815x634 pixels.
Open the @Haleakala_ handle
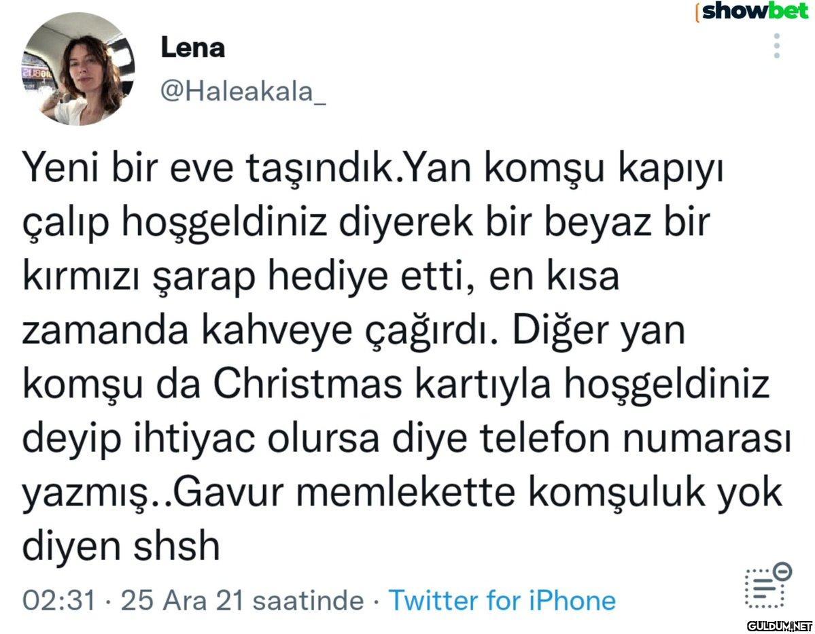click(243, 93)
